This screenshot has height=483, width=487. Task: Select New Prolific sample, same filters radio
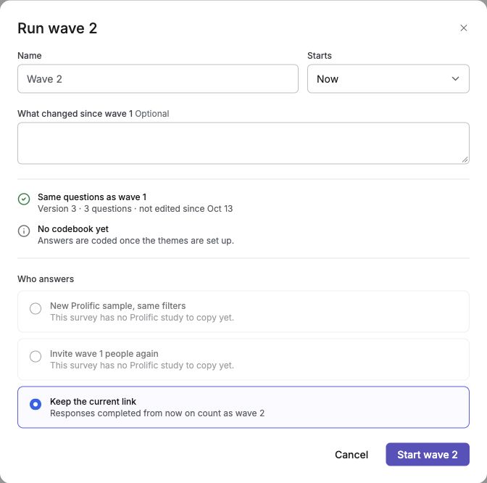pos(36,309)
